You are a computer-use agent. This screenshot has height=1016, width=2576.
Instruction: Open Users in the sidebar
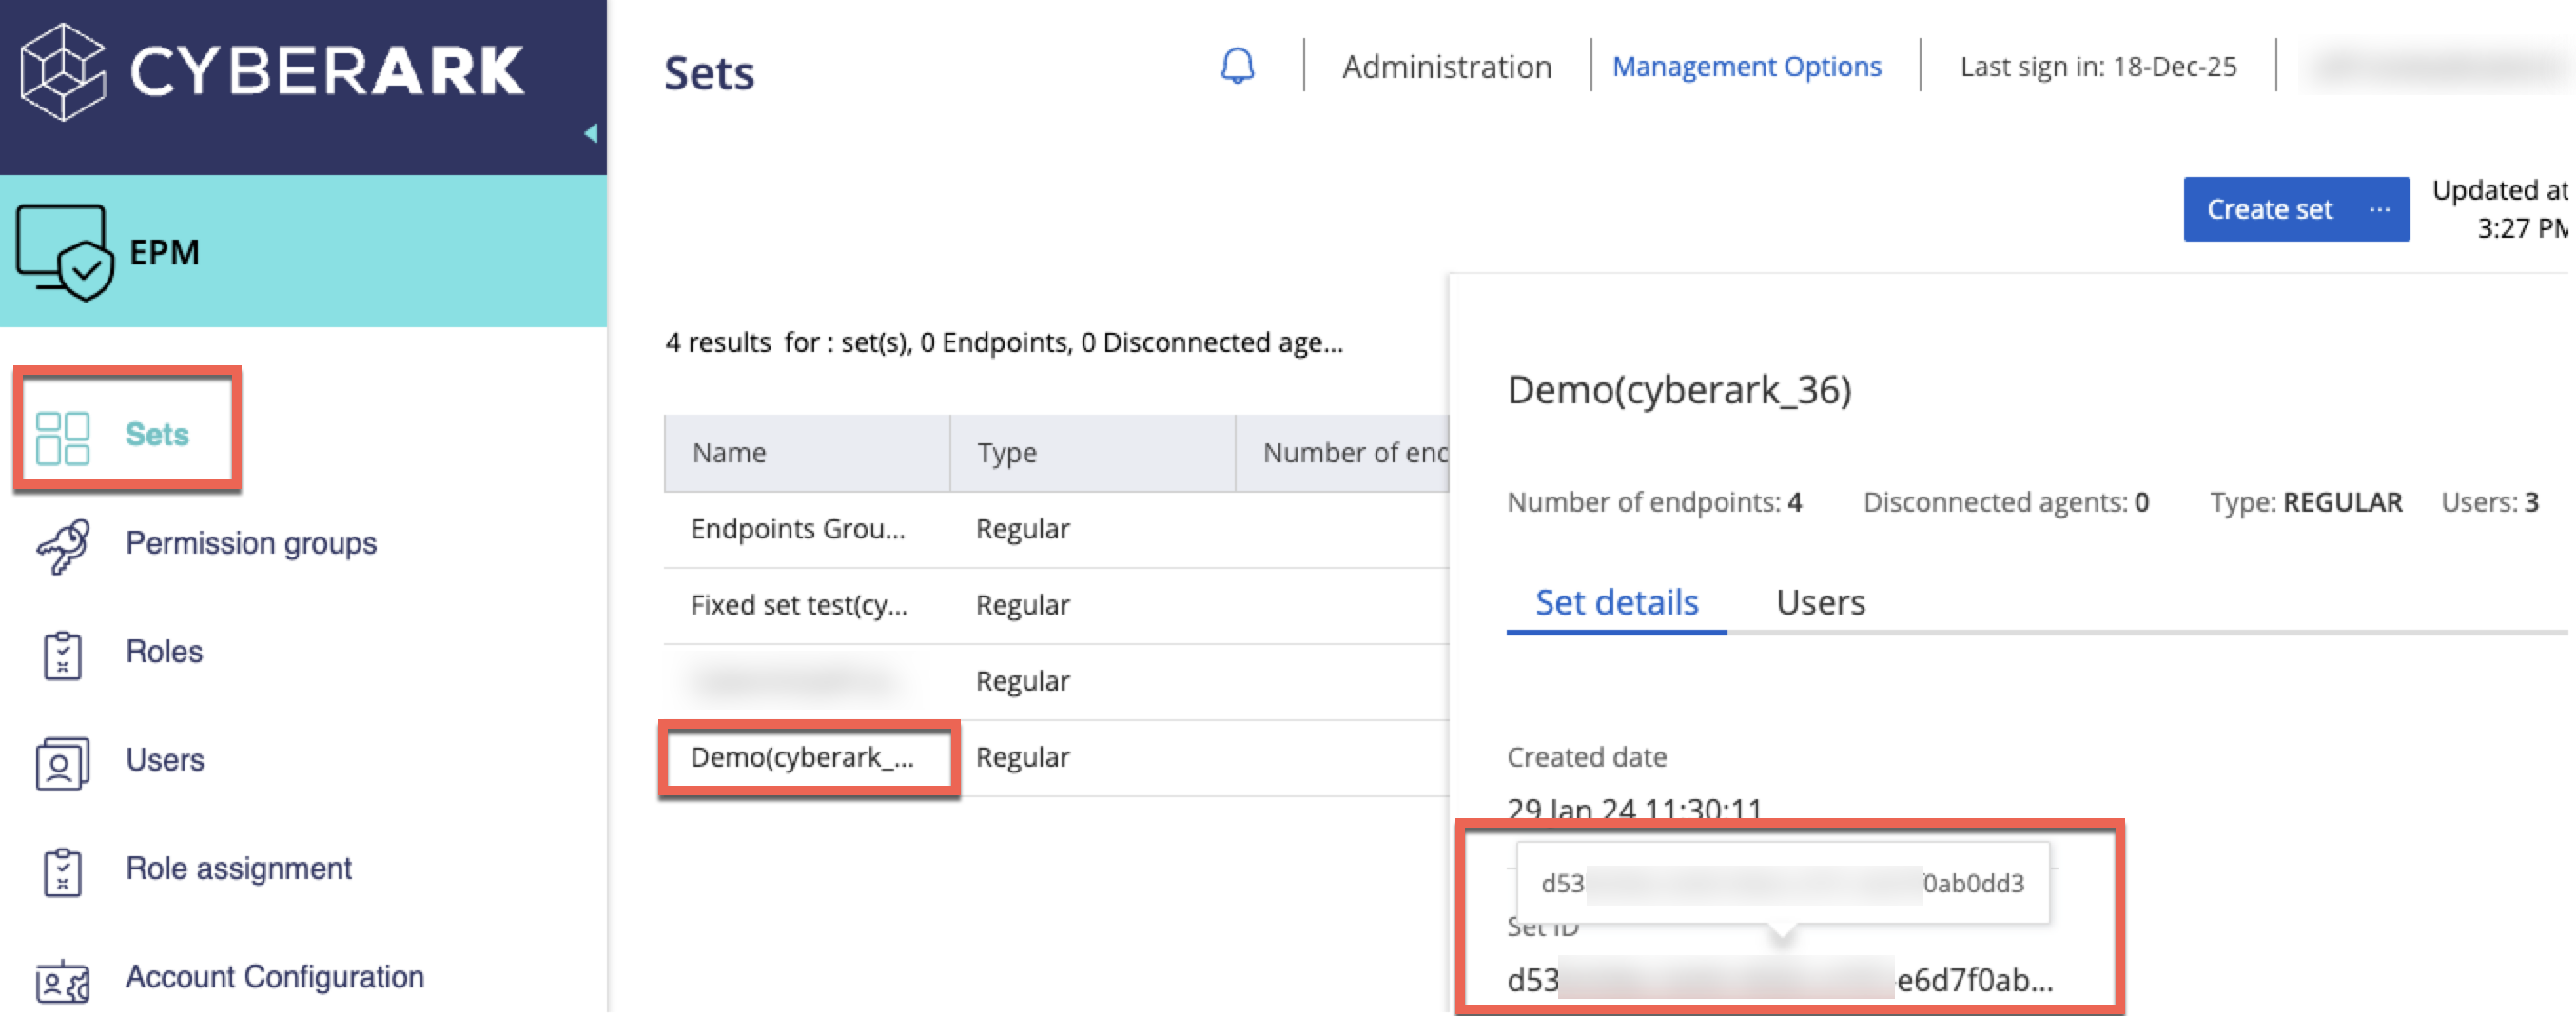coord(165,760)
